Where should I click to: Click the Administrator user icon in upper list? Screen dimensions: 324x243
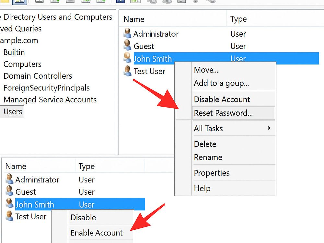click(x=127, y=33)
